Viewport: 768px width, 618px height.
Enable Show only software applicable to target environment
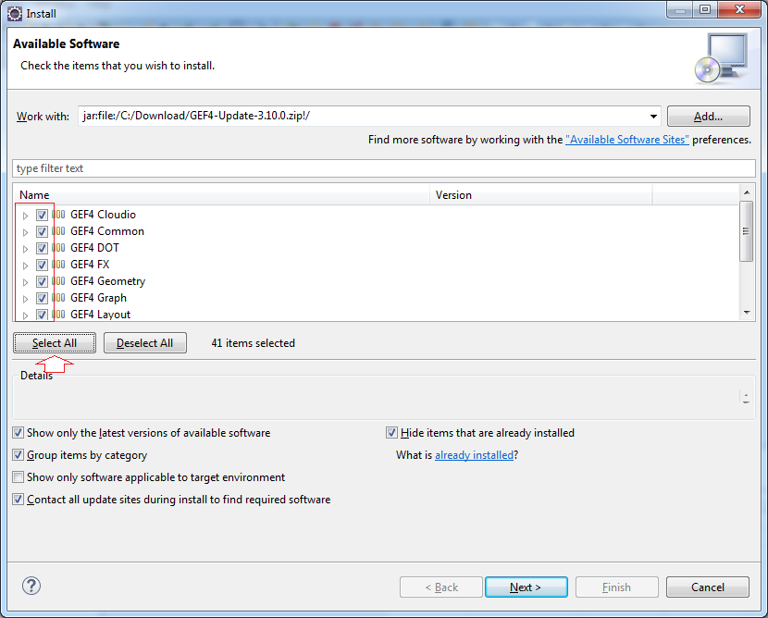point(19,477)
